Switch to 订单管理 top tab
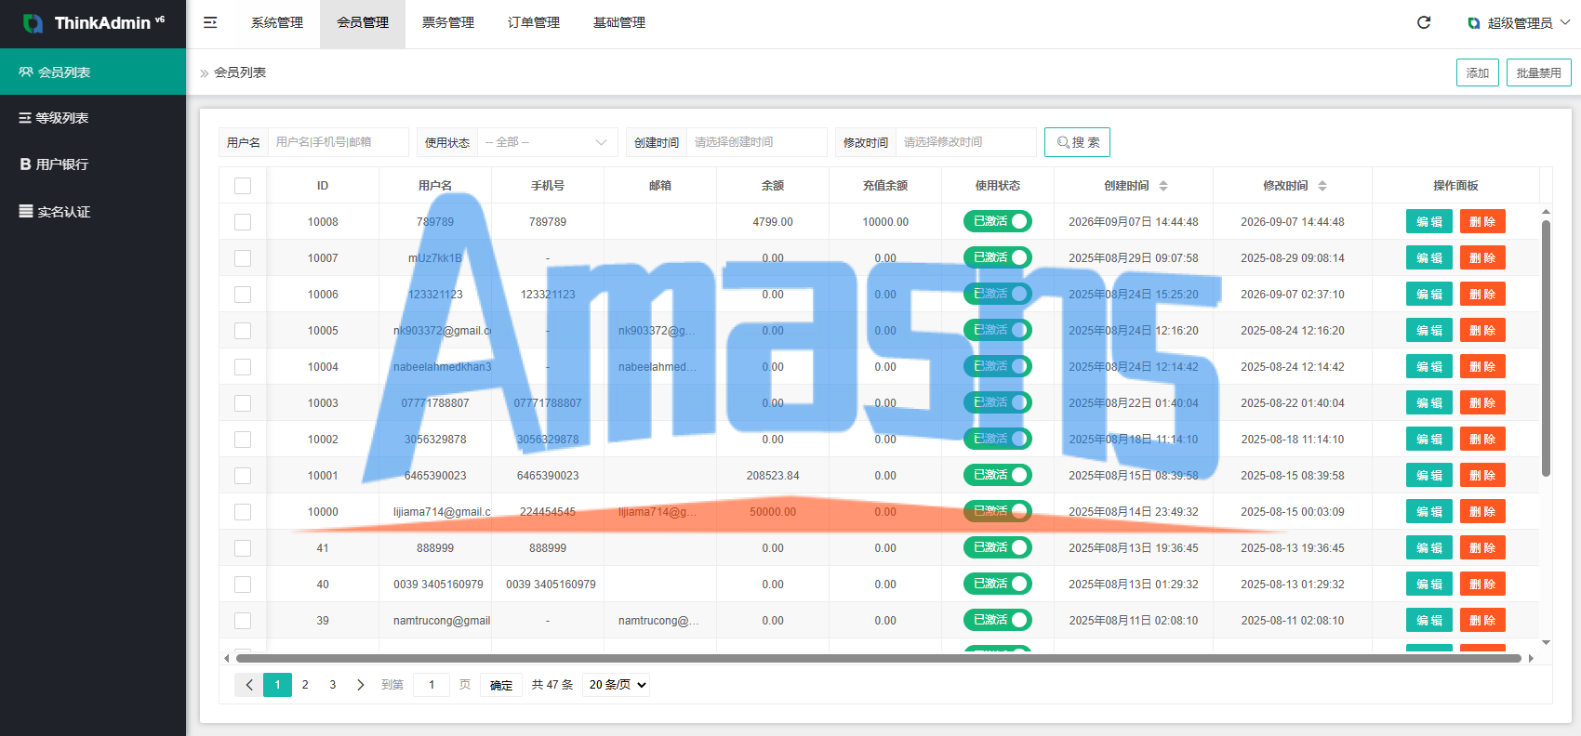Image resolution: width=1581 pixels, height=736 pixels. [534, 23]
